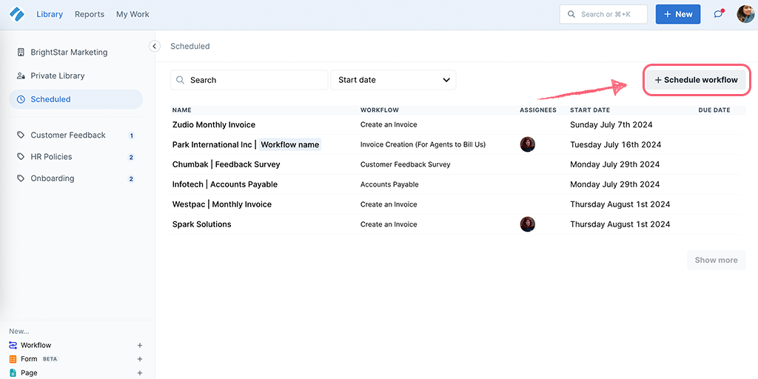Click the Spark Solutions assignee avatar

coord(527,224)
